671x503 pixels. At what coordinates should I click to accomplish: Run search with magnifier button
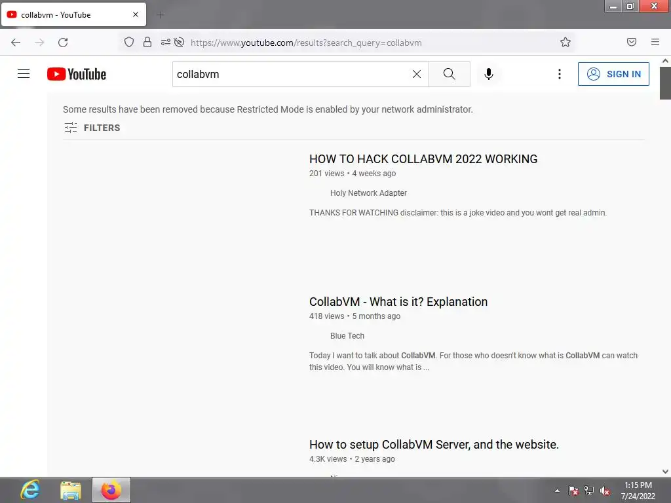450,74
